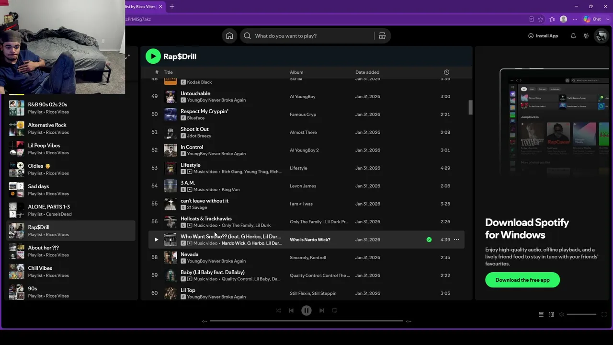Click Install App in the top bar
613x345 pixels.
click(543, 36)
